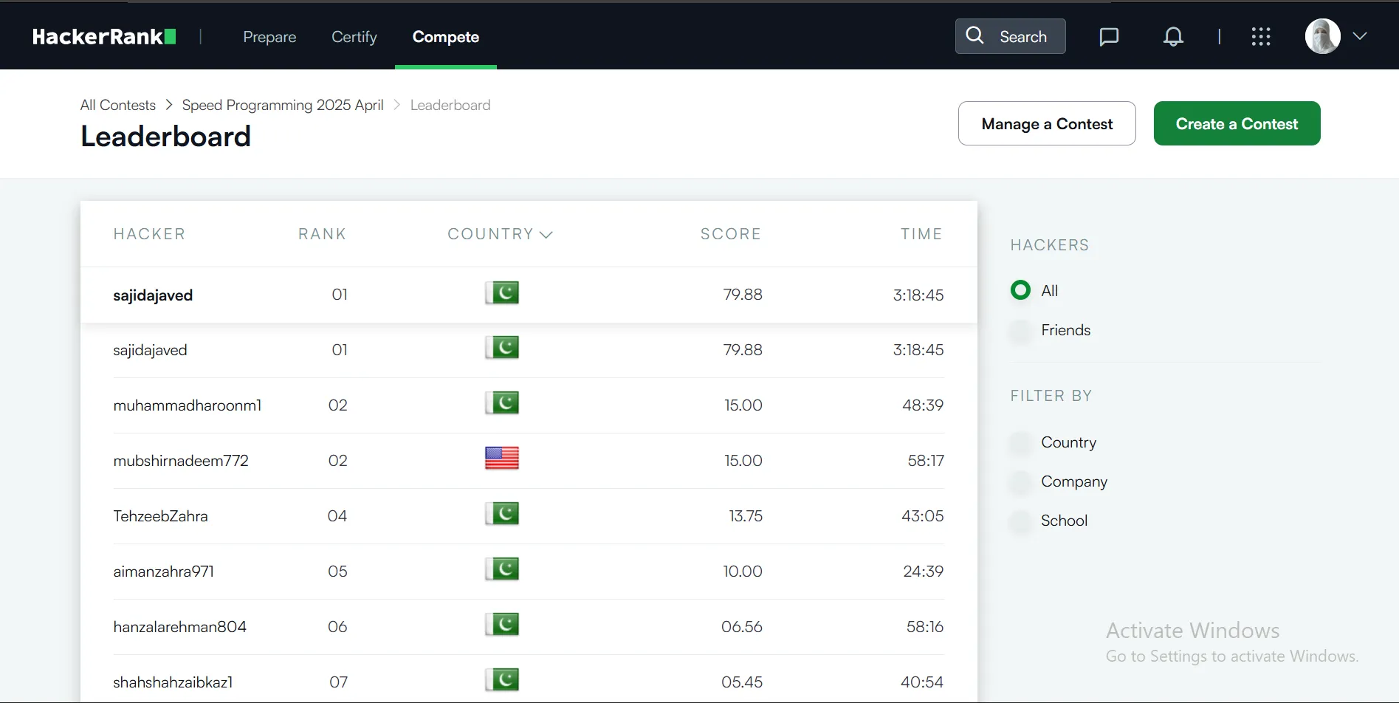Click Manage a Contest button
Image resolution: width=1399 pixels, height=703 pixels.
click(1047, 123)
